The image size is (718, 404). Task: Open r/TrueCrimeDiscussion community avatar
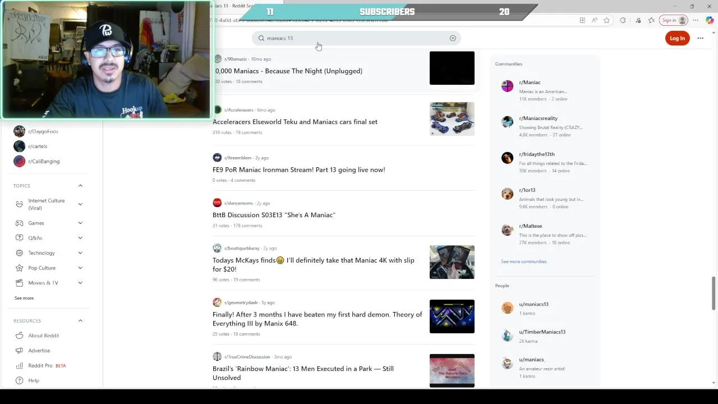point(217,357)
